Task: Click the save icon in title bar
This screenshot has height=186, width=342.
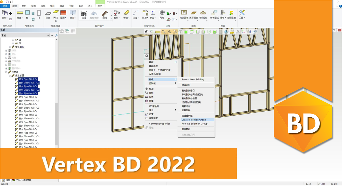Action: tap(7, 2)
